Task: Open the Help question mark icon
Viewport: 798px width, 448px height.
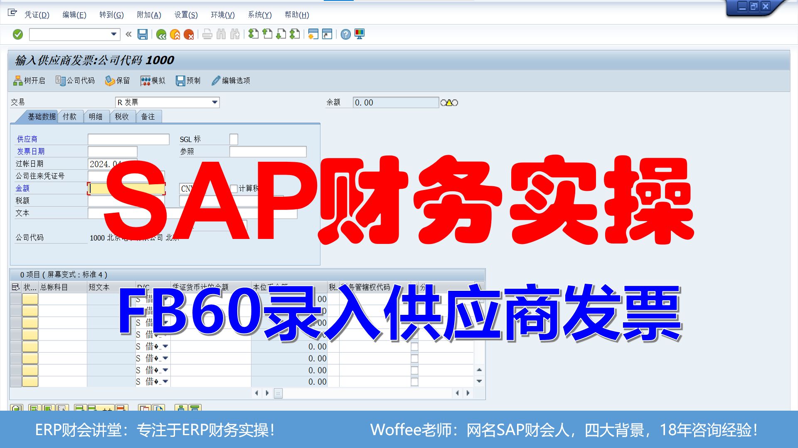Action: point(346,34)
